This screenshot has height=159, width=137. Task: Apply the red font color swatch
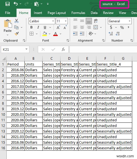point(55,34)
